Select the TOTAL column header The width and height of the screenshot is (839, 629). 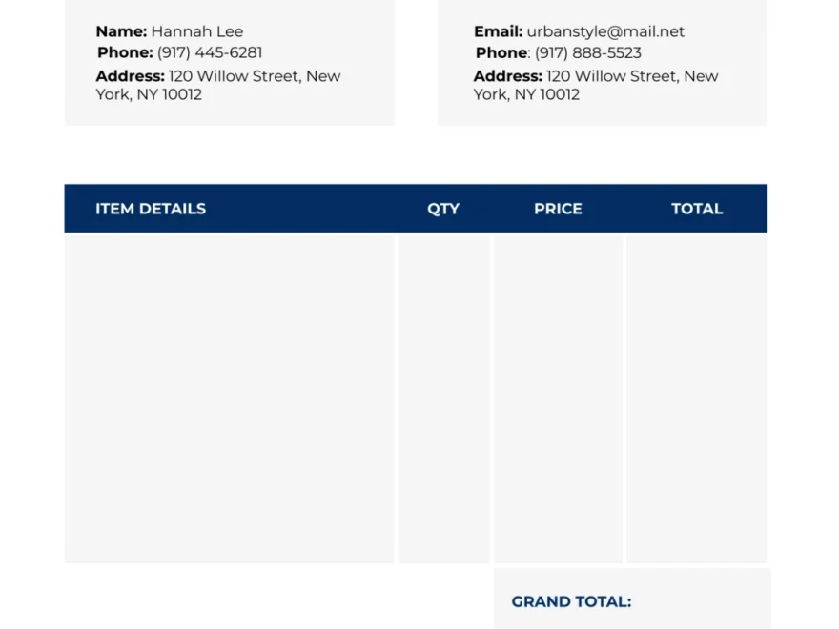(x=697, y=209)
